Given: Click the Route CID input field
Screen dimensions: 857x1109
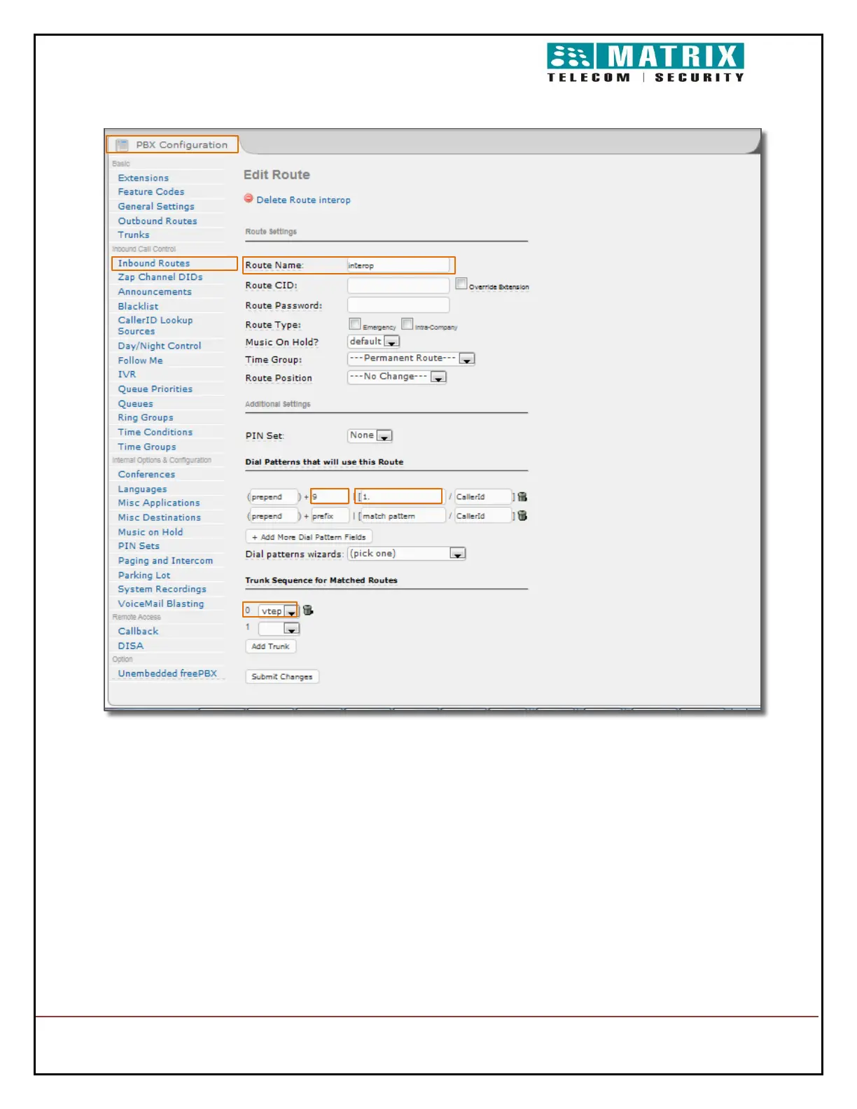Looking at the screenshot, I should coord(398,286).
